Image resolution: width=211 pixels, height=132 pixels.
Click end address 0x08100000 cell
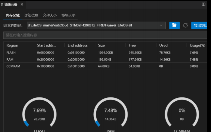(76, 53)
